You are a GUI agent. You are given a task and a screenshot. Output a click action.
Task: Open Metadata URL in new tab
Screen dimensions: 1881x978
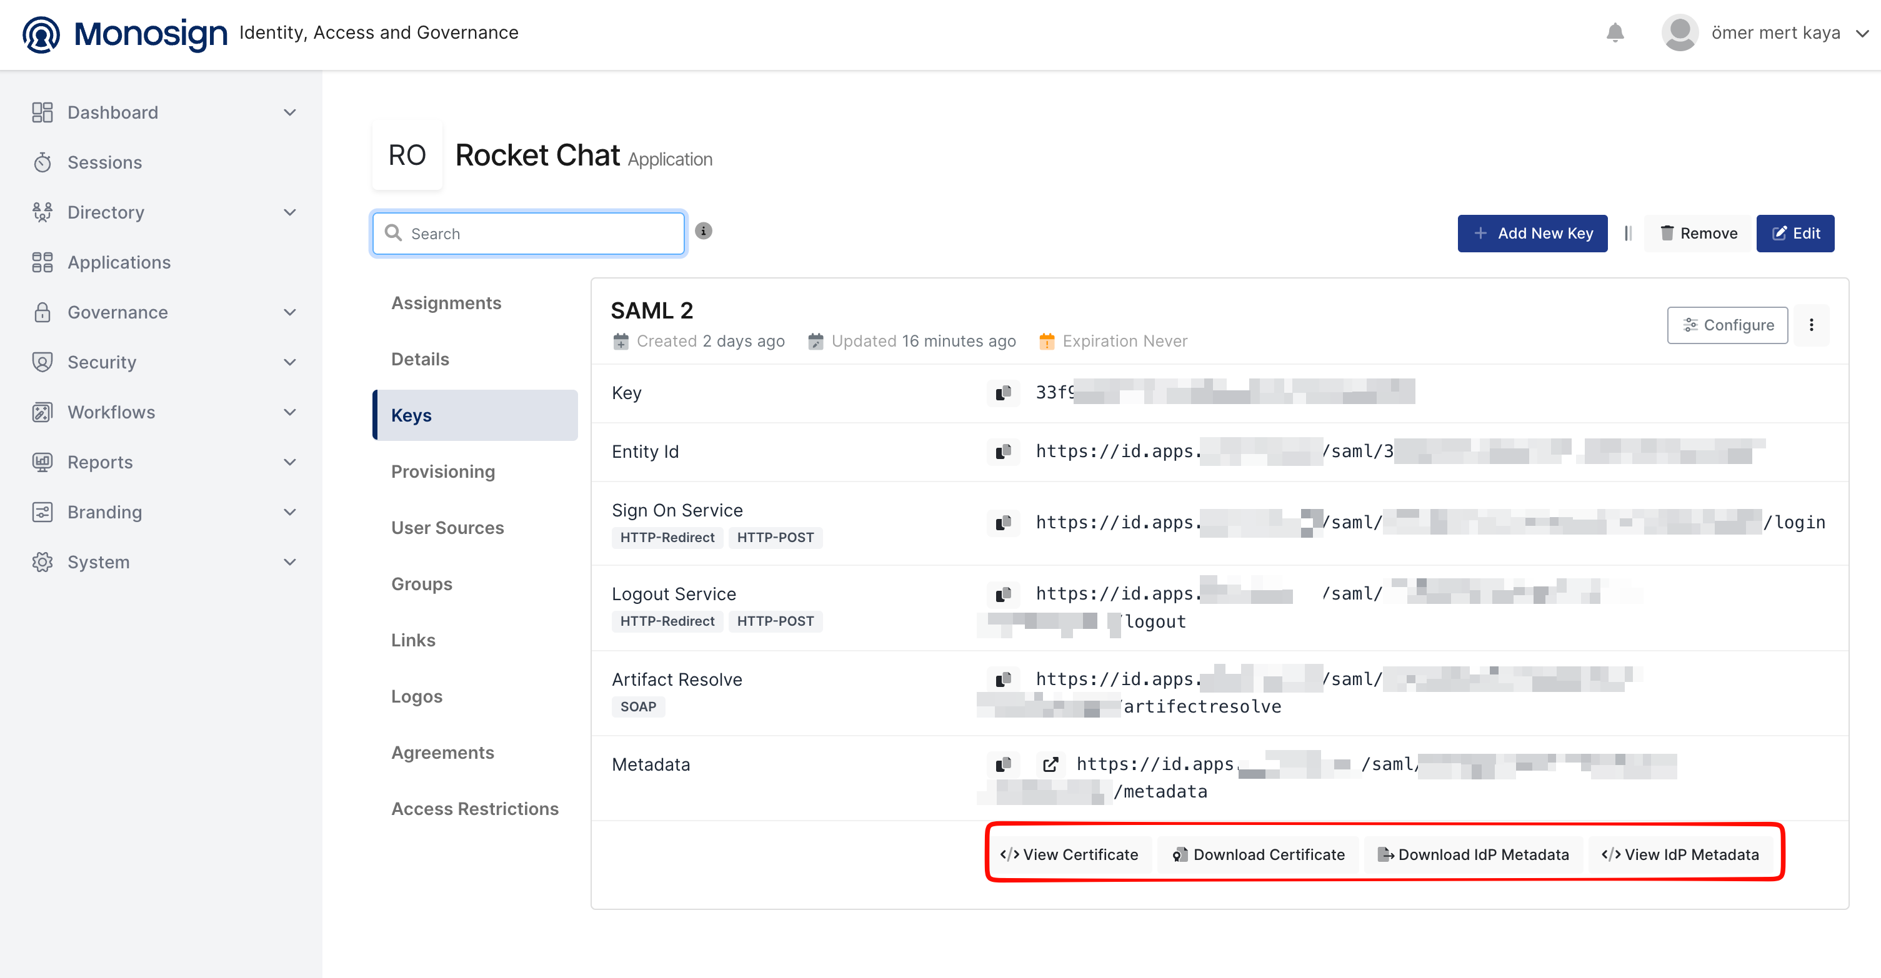pyautogui.click(x=1050, y=764)
